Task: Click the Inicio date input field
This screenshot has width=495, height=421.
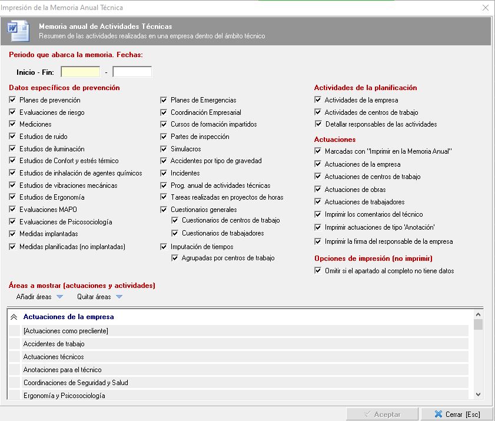Action: (81, 72)
